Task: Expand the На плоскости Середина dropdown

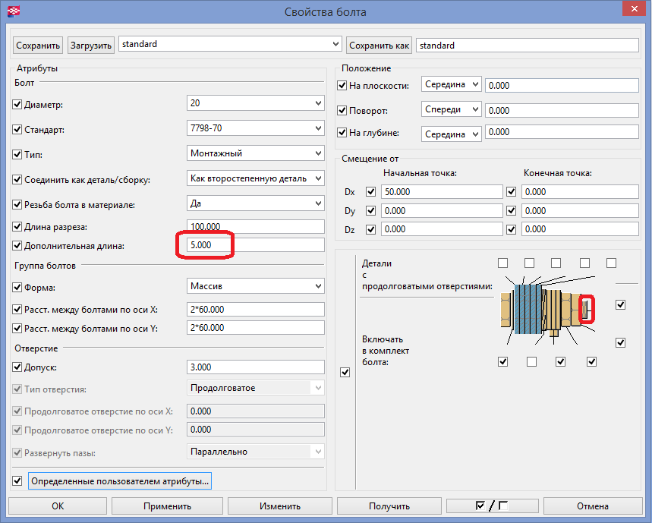Action: (x=452, y=85)
